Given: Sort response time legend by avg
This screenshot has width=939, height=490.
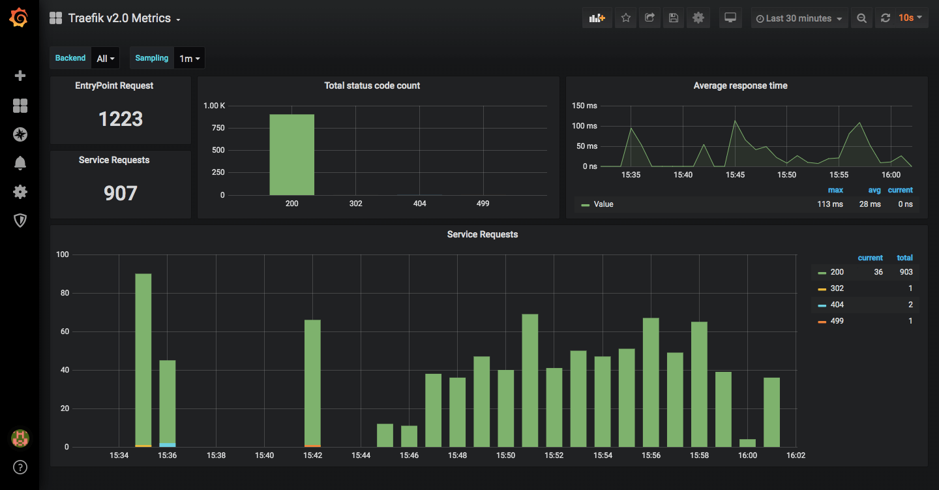Looking at the screenshot, I should click(x=874, y=190).
